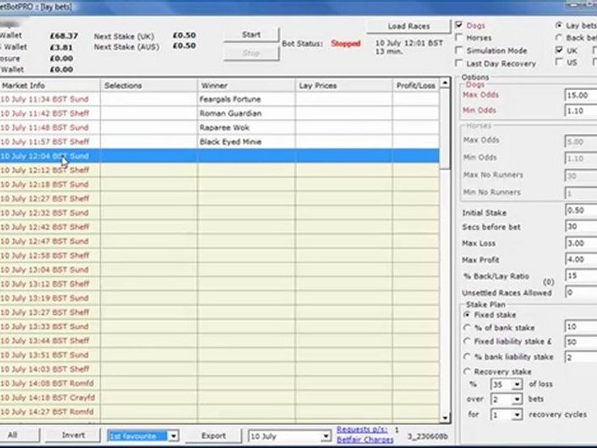Image resolution: width=597 pixels, height=448 pixels.
Task: Select the 10 July 11:42 BST Sheff row
Action: click(x=220, y=113)
